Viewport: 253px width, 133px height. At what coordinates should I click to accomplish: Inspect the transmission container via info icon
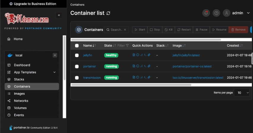[x=138, y=77]
